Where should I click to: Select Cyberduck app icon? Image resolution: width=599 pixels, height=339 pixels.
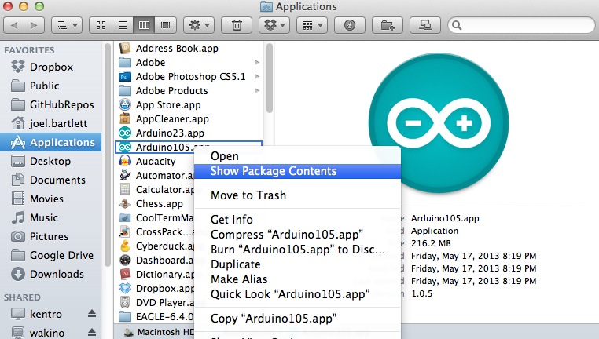[x=125, y=246]
